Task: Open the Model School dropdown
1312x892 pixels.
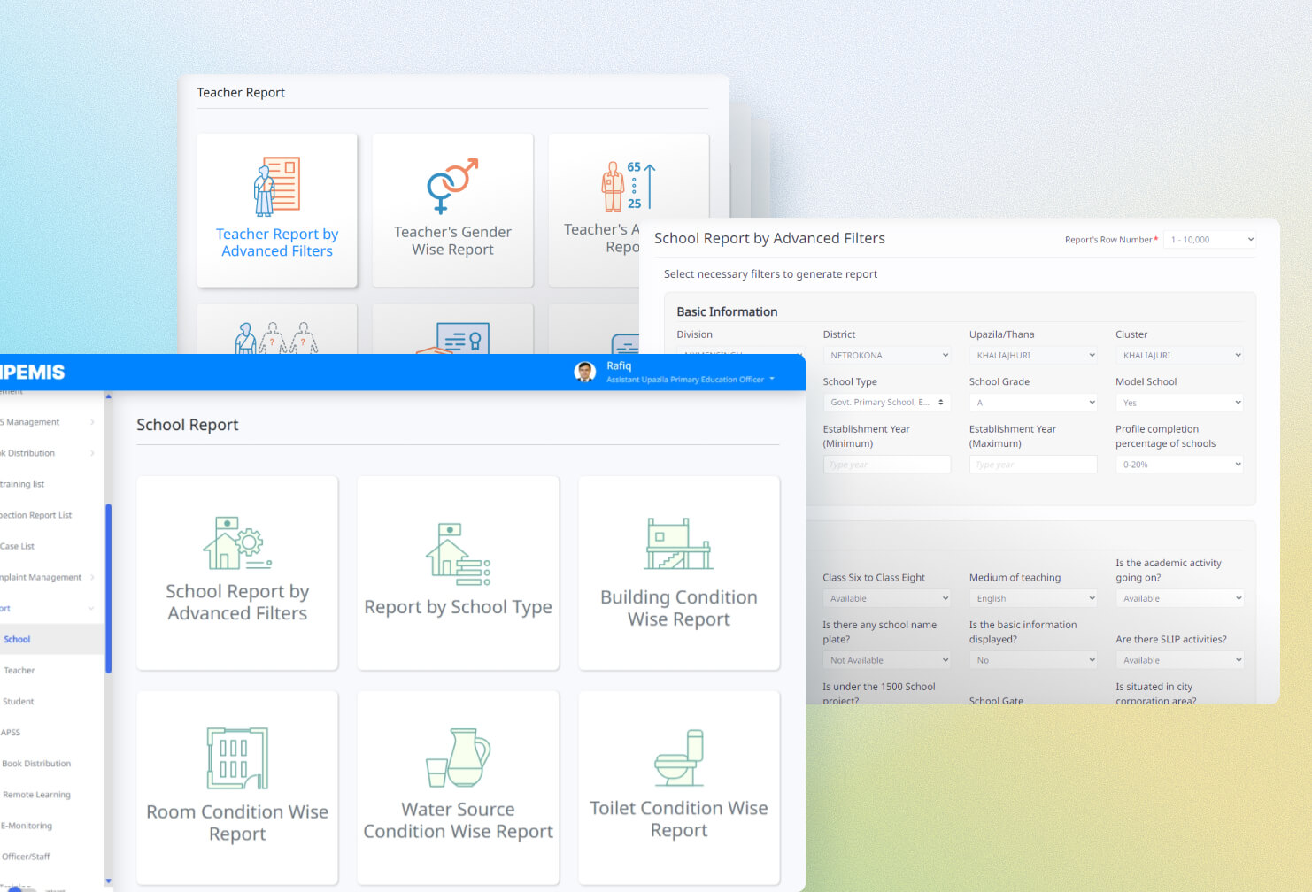Action: tap(1178, 403)
